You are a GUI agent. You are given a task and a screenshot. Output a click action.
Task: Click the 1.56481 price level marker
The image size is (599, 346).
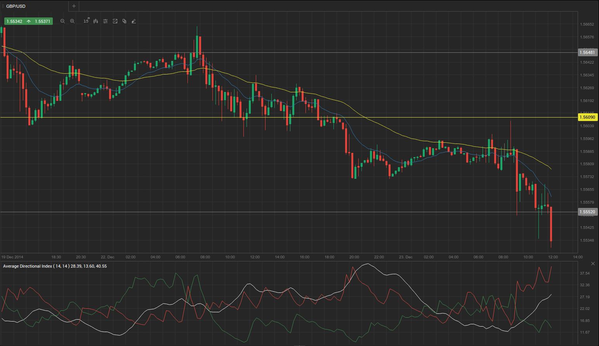[587, 52]
